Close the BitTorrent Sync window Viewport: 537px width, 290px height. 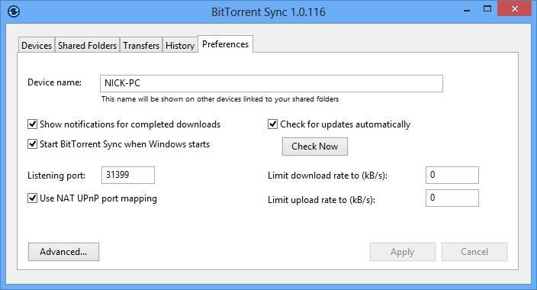tap(514, 9)
